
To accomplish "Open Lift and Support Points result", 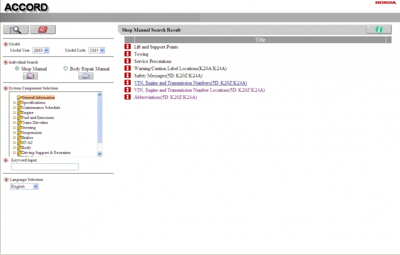I will coord(156,46).
